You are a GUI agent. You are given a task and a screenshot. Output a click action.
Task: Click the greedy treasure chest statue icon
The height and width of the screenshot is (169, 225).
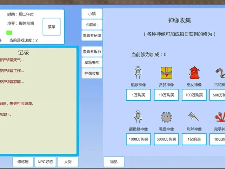click(166, 73)
